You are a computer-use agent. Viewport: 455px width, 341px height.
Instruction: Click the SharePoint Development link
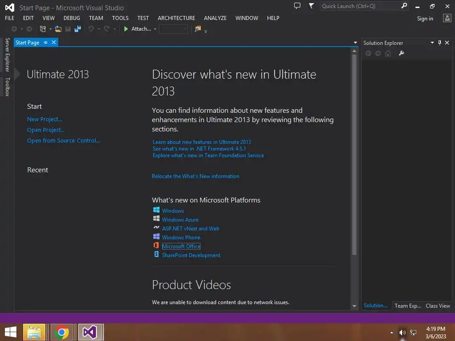[x=191, y=255]
